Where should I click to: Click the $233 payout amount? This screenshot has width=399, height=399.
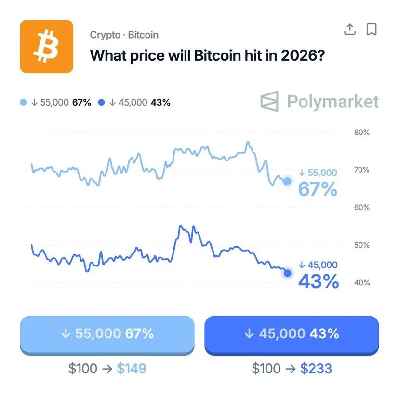coord(316,369)
